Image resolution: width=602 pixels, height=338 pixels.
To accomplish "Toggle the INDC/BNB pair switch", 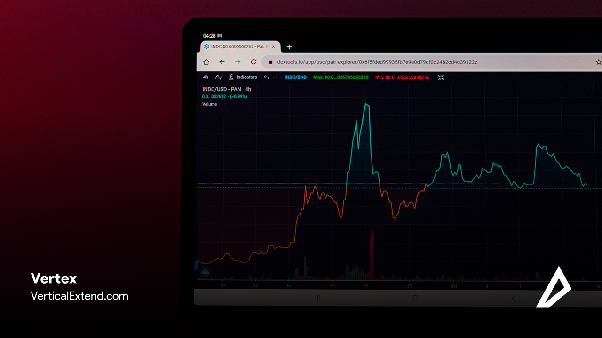I will tap(295, 77).
